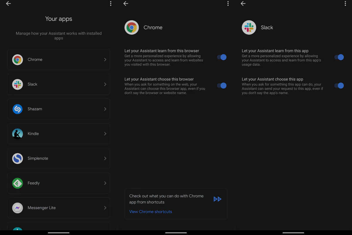352x235 pixels.
Task: Click the Slack title text in header
Action: [x=267, y=28]
